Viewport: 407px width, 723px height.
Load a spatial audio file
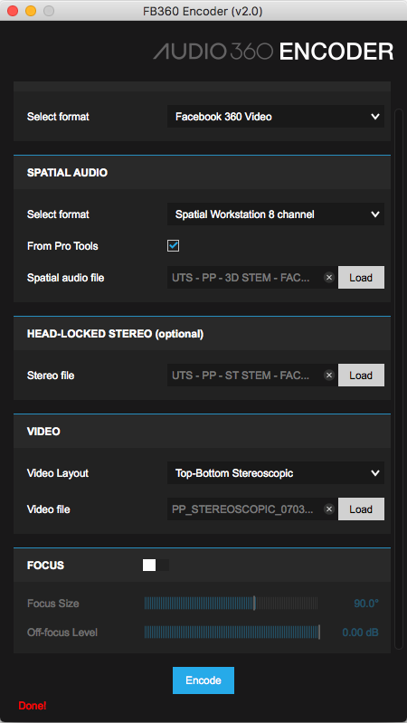361,278
